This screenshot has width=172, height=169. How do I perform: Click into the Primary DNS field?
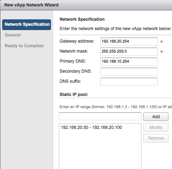click(x=129, y=62)
